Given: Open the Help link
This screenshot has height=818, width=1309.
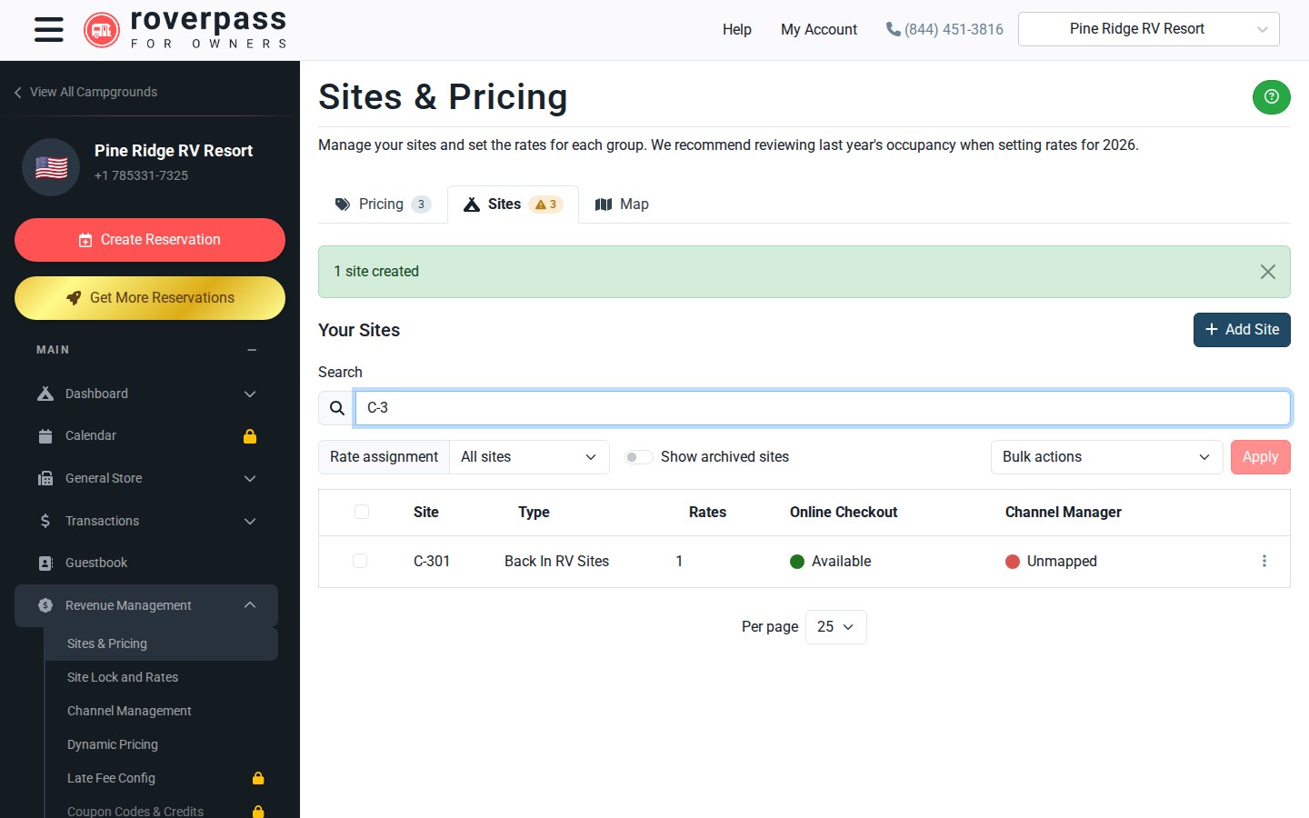Looking at the screenshot, I should click(x=737, y=30).
